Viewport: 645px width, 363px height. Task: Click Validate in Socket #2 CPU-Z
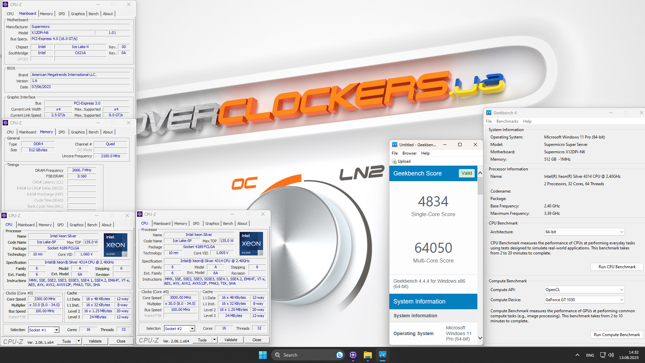click(231, 340)
